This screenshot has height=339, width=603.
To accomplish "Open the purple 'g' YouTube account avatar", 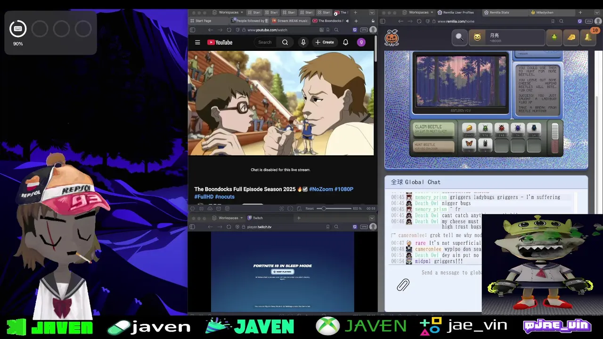I will tap(361, 42).
